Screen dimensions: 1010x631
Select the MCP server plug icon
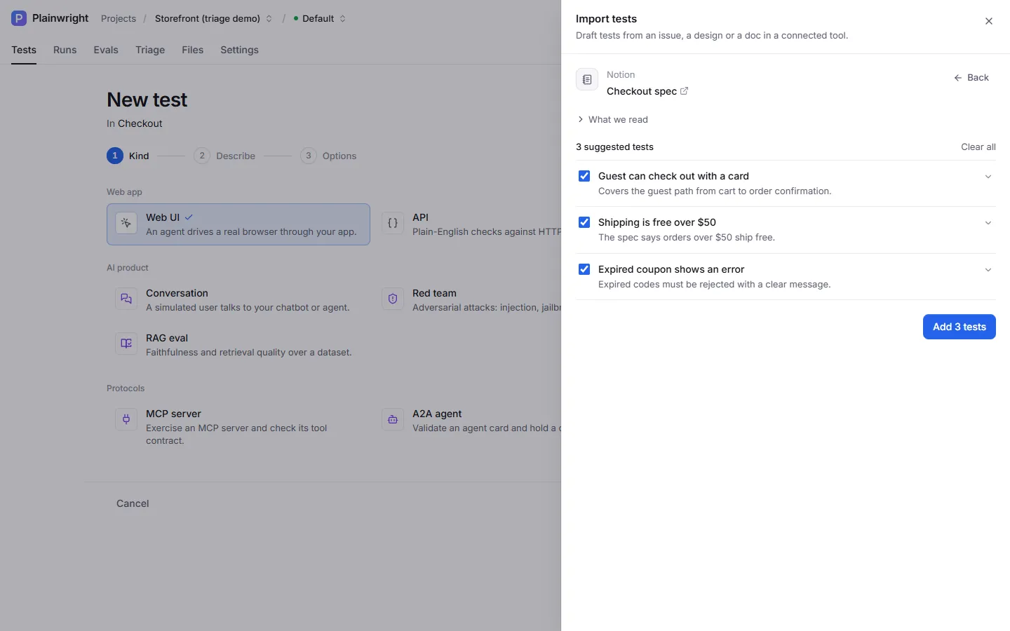(126, 419)
